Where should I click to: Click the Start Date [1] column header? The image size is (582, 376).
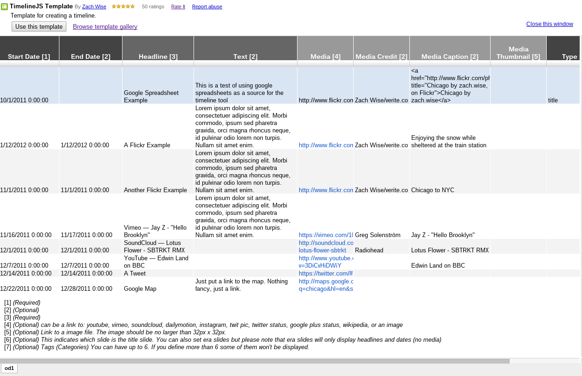pyautogui.click(x=29, y=48)
